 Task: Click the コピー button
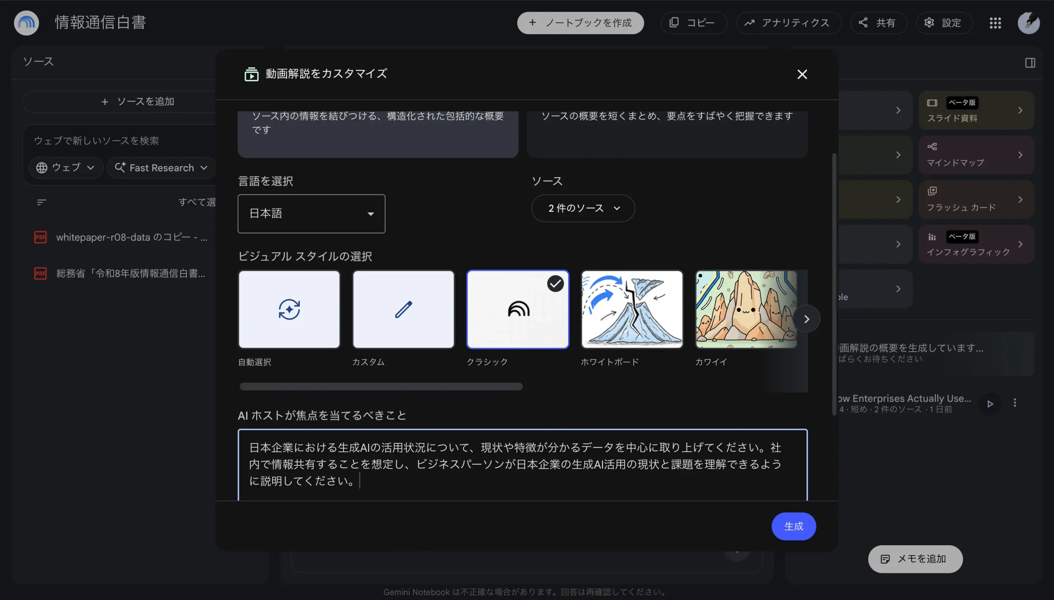point(693,23)
